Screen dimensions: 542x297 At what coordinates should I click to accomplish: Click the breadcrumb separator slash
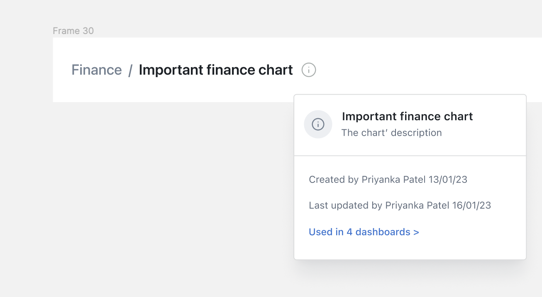point(129,70)
